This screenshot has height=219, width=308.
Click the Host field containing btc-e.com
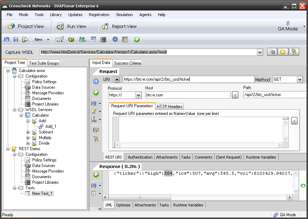click(188, 95)
